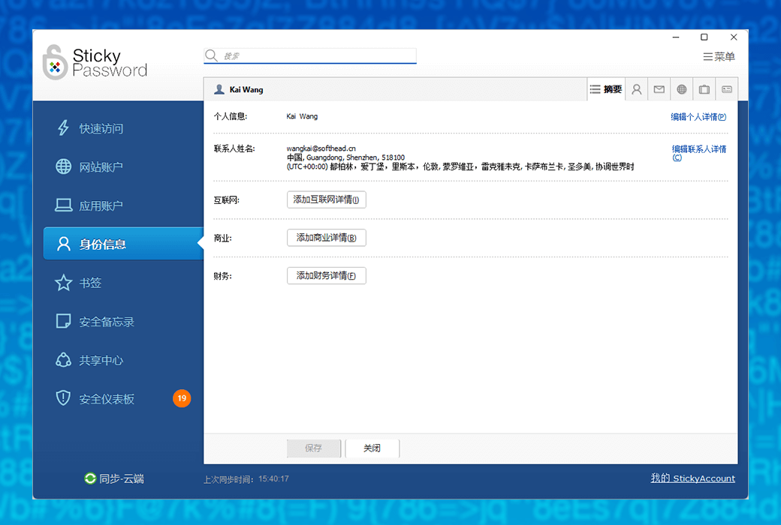Click the laptop icon for 应用账户
The image size is (781, 525).
63,205
